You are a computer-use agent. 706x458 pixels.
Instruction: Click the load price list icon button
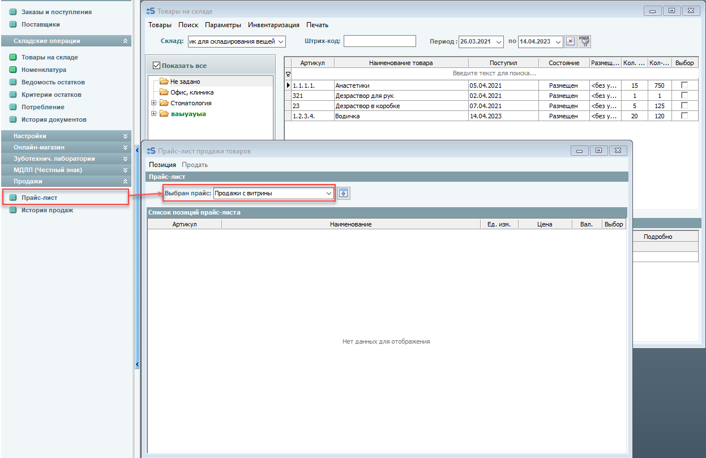click(x=344, y=194)
